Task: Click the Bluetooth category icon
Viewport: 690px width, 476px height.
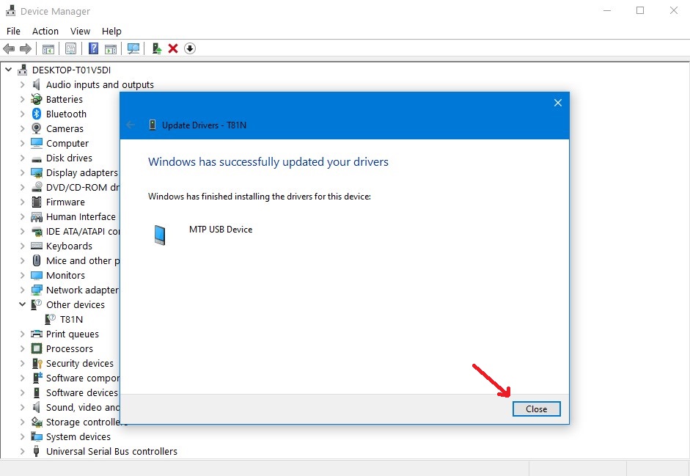Action: tap(37, 114)
